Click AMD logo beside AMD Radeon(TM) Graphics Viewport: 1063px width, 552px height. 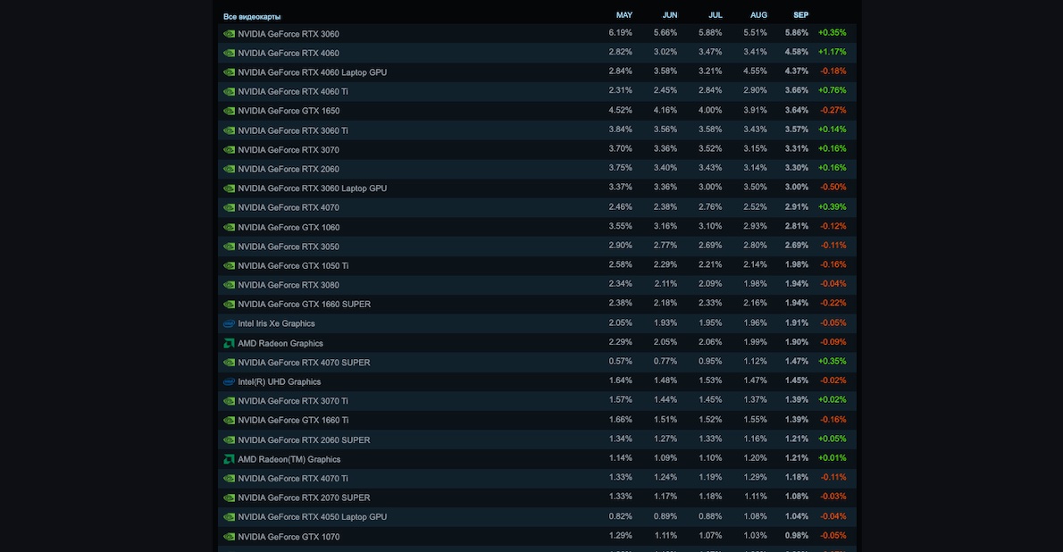(x=229, y=459)
